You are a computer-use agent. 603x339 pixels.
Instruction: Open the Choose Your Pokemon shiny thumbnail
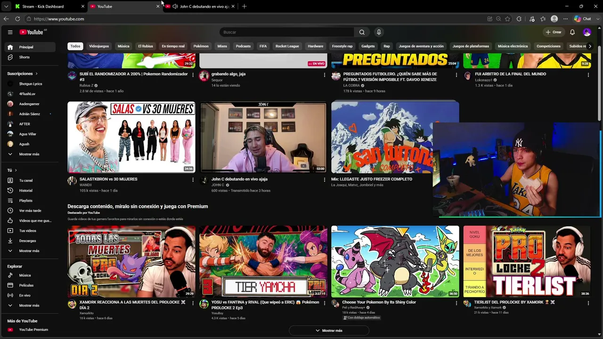pos(395,261)
